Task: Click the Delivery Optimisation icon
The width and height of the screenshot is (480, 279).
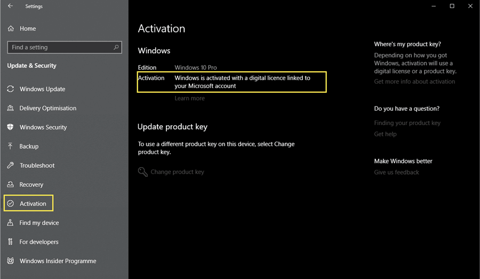Action: click(11, 108)
